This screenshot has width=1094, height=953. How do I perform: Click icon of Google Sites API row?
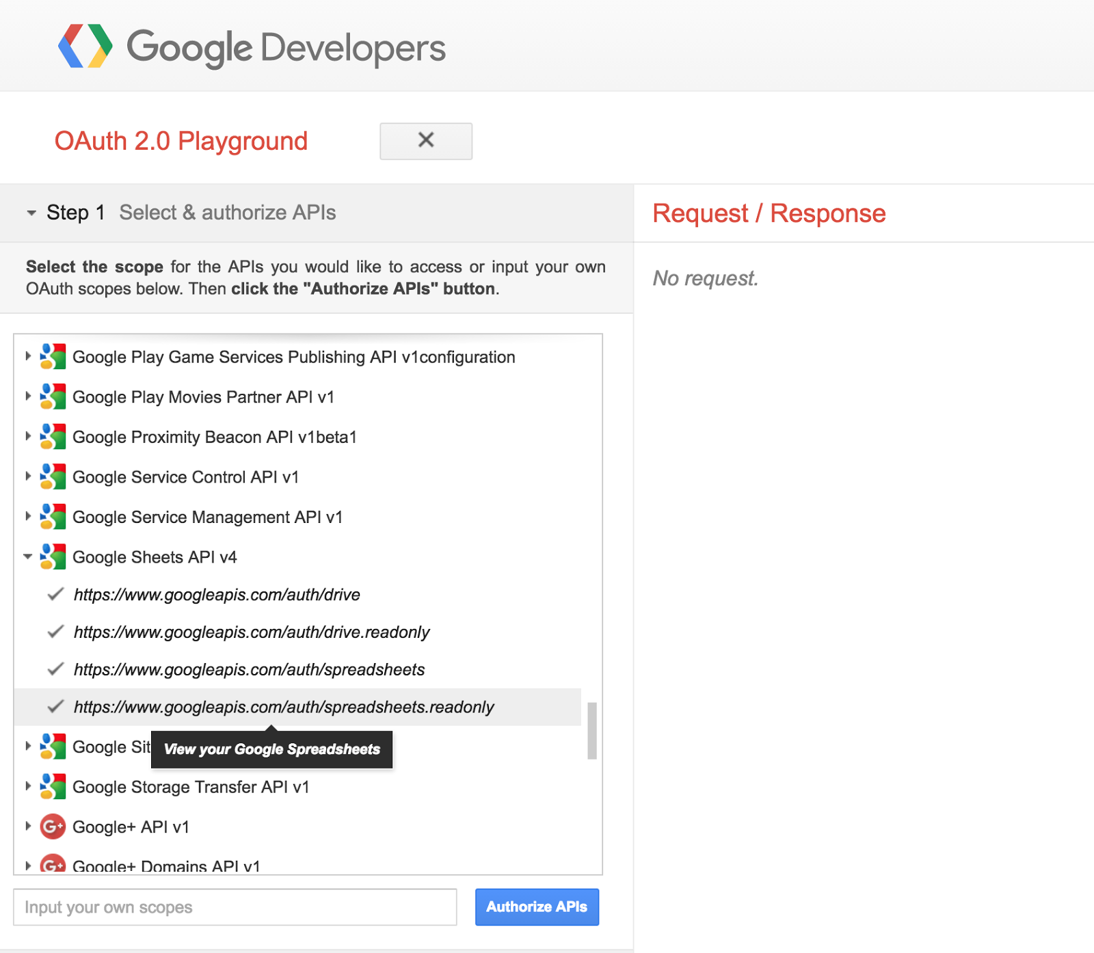[x=53, y=747]
